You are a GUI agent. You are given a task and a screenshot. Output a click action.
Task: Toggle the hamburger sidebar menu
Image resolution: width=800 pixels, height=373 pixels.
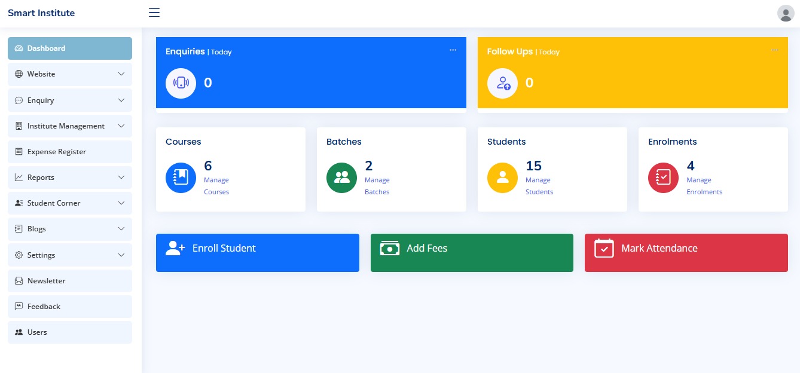154,13
